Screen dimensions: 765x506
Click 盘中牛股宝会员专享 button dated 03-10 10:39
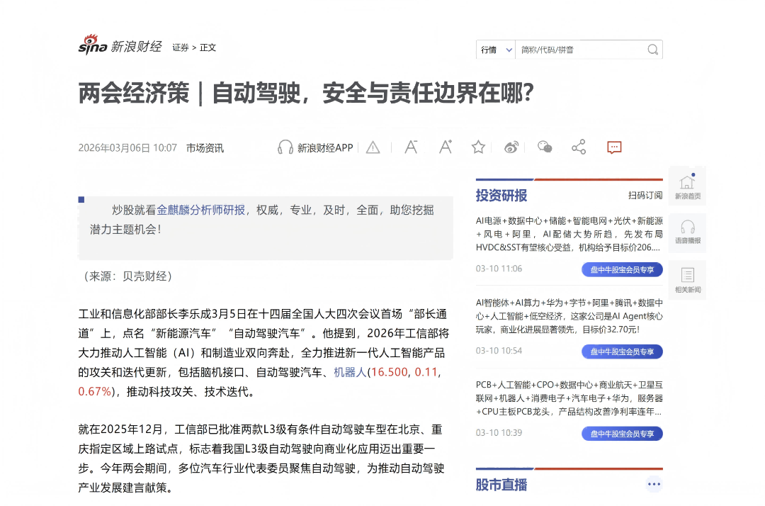pos(622,433)
